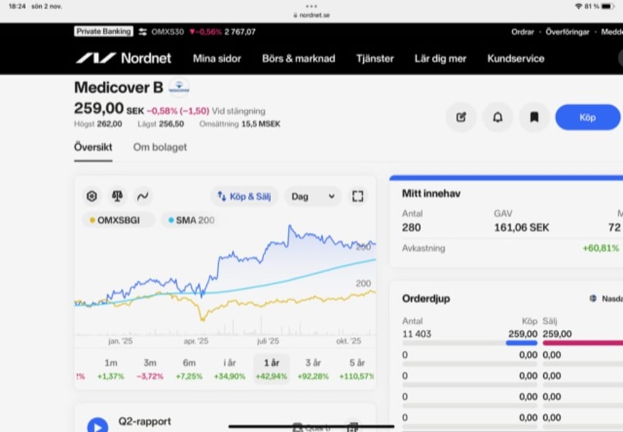Select the 3m chart period
Screen dimensions: 623x432
(x=150, y=369)
